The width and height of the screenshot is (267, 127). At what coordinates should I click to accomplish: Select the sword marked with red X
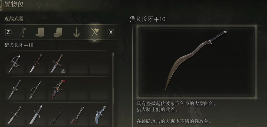tap(57, 89)
